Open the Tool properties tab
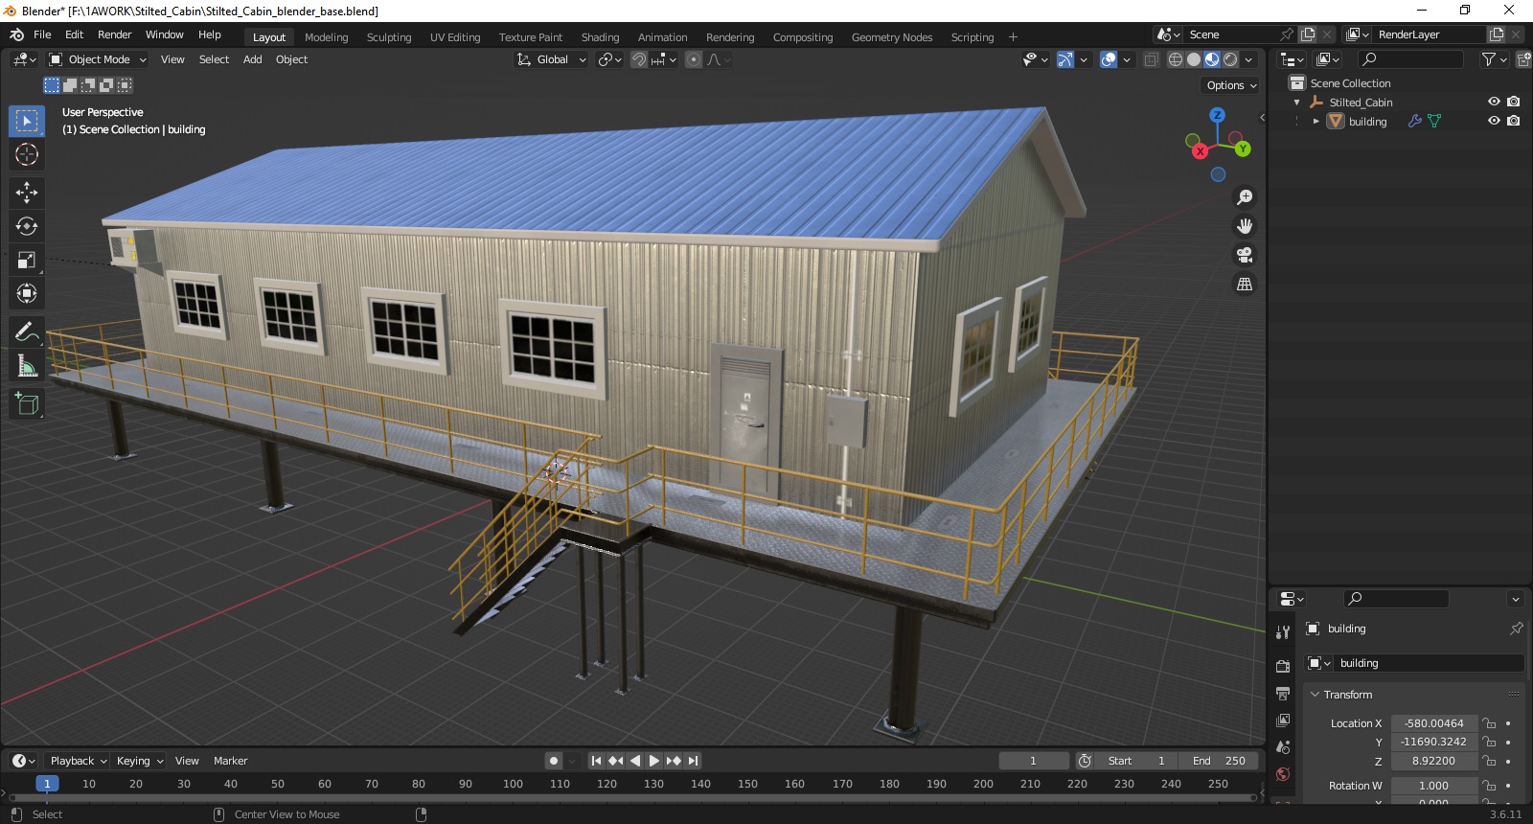Viewport: 1533px width, 824px height. (1283, 632)
